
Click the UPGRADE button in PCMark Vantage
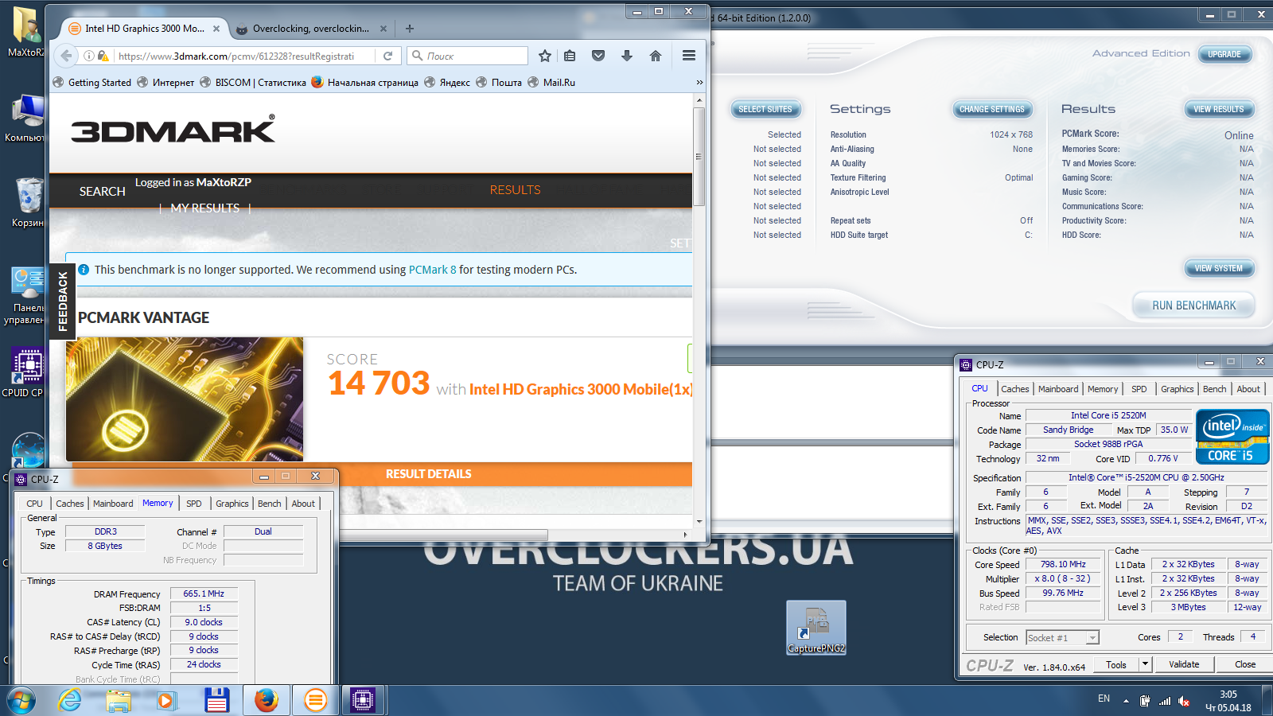1224,54
